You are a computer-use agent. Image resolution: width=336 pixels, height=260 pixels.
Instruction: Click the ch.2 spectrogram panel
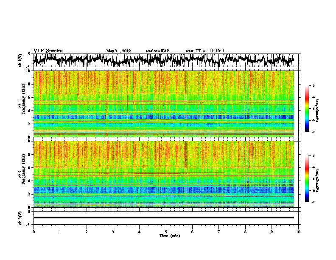[x=164, y=174]
